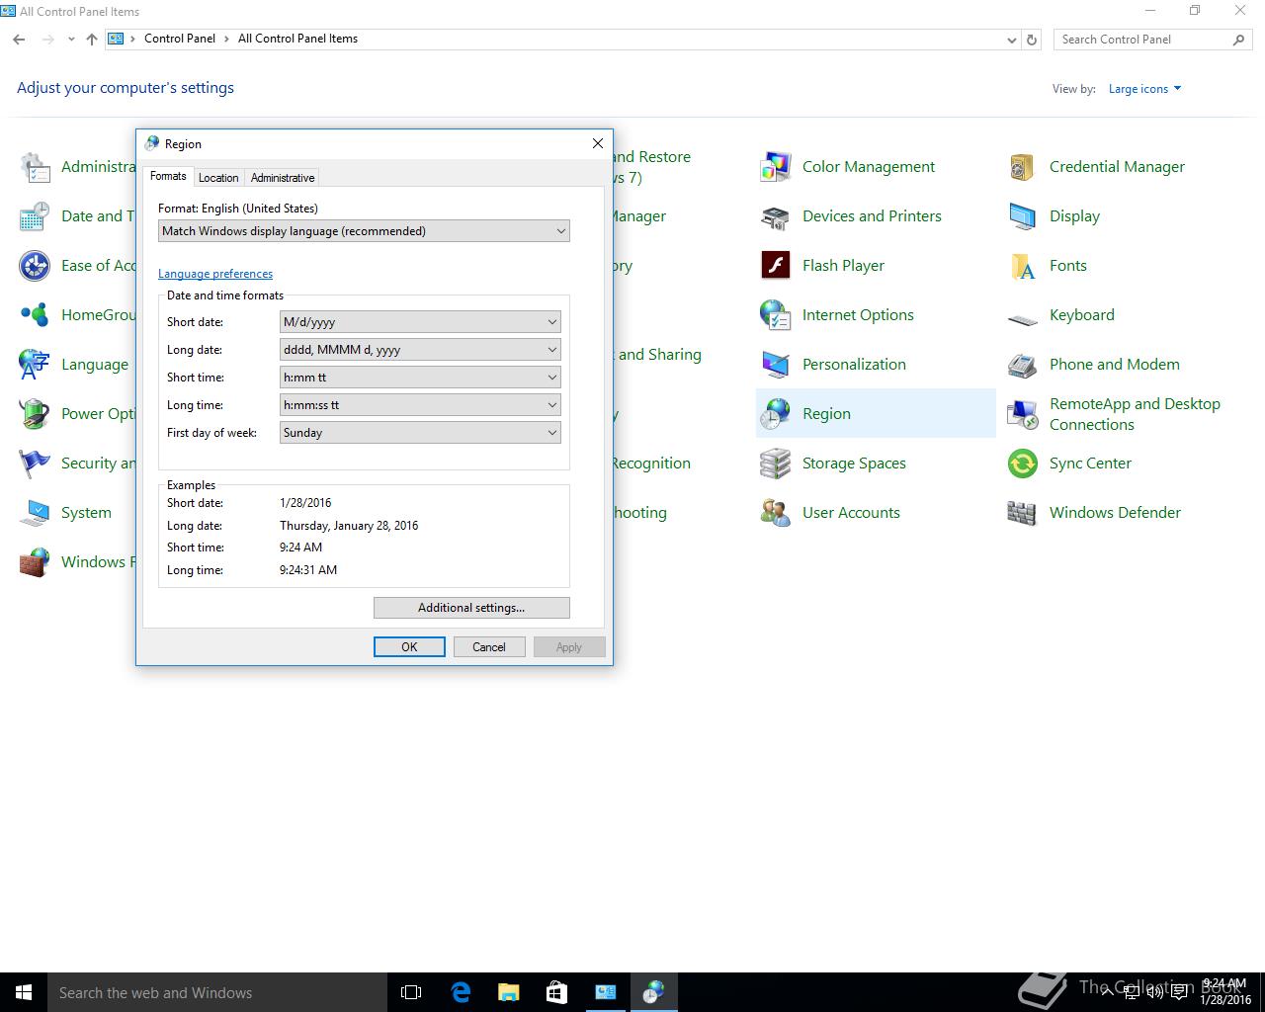Screen dimensions: 1265x1012
Task: Open the Sync Center icon
Action: pyautogui.click(x=1022, y=464)
